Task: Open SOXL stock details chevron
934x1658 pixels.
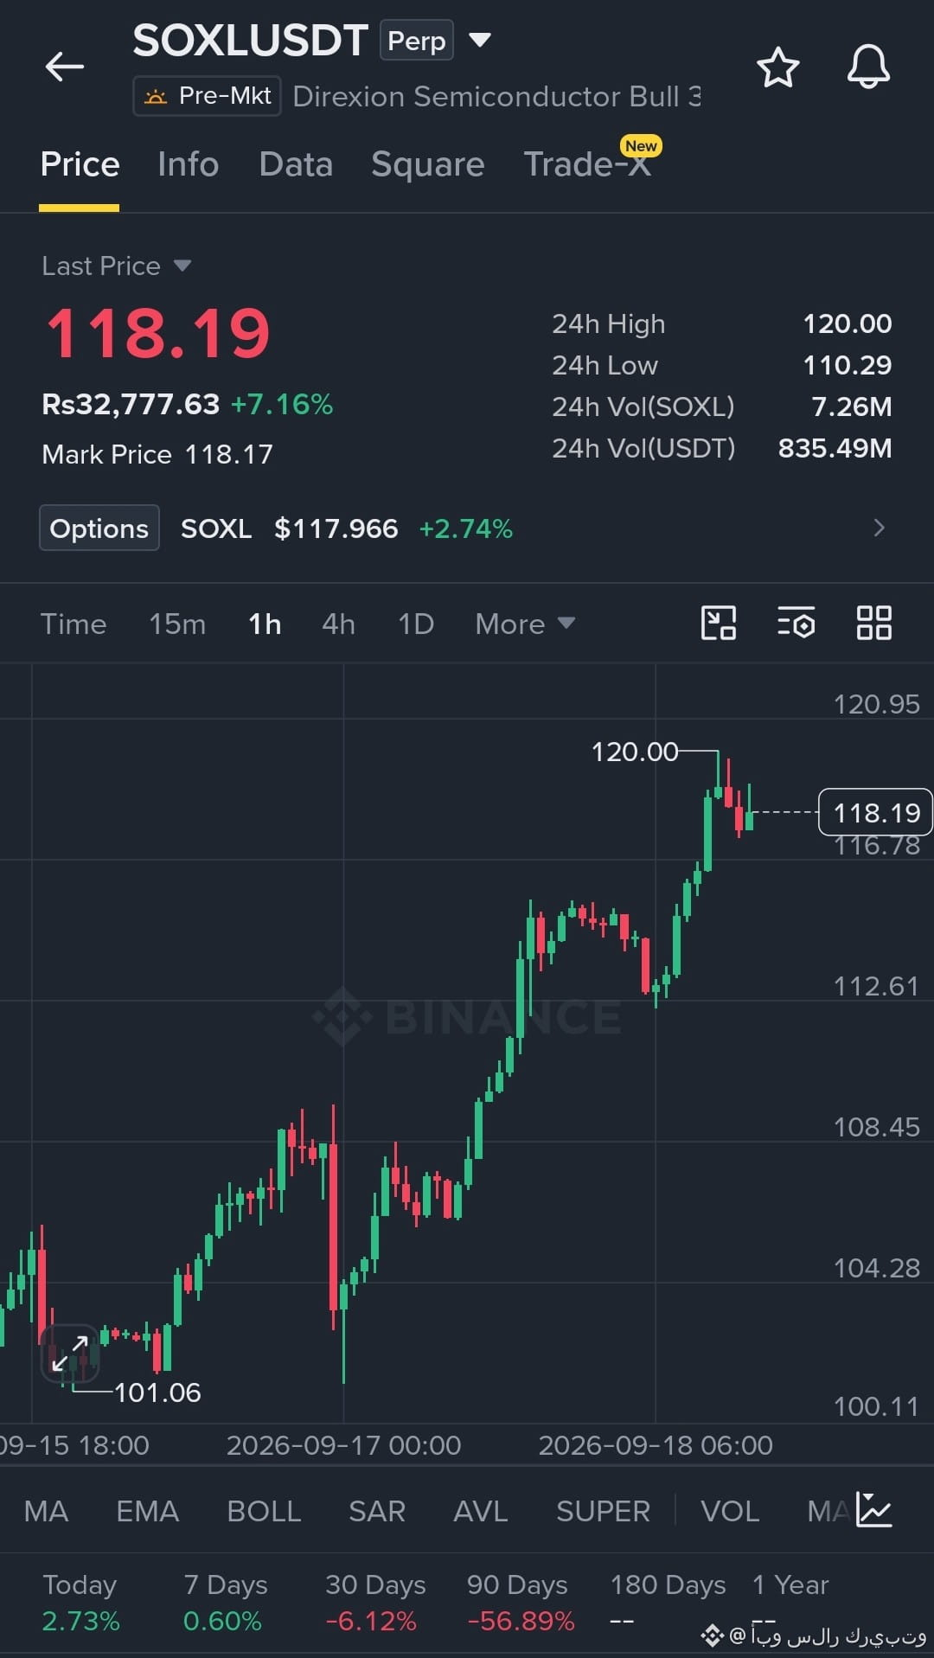Action: coord(880,528)
